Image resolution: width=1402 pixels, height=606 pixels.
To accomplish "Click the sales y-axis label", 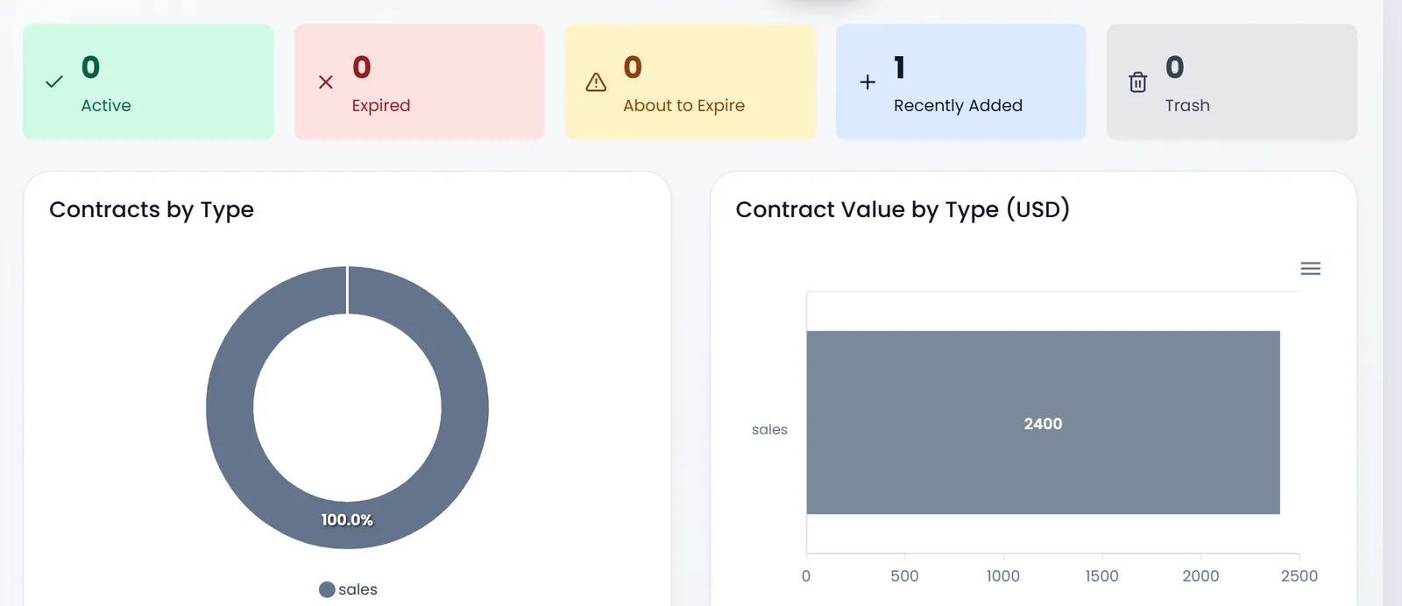I will point(769,429).
